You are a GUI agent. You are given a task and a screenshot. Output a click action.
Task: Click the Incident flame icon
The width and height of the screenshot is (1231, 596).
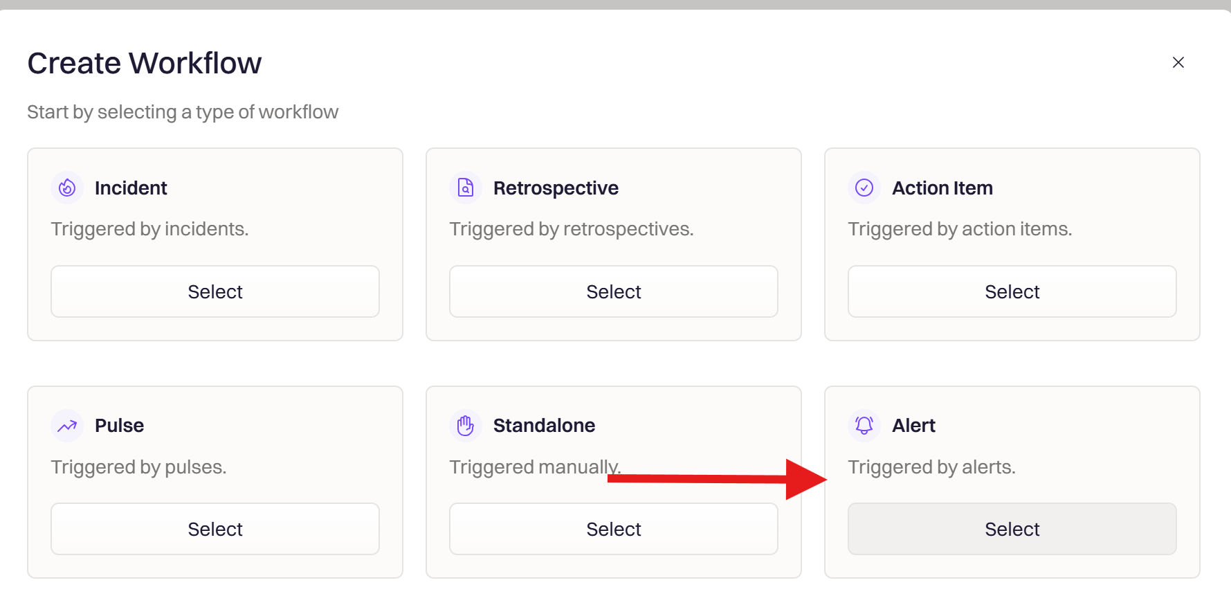(67, 188)
